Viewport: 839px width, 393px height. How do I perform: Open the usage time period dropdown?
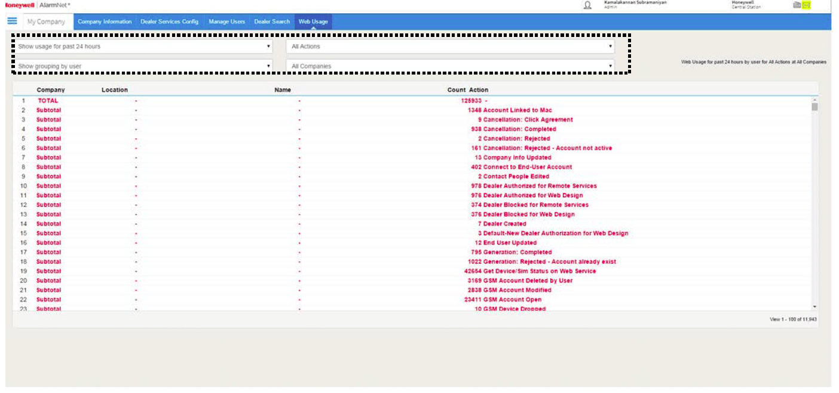pos(143,47)
